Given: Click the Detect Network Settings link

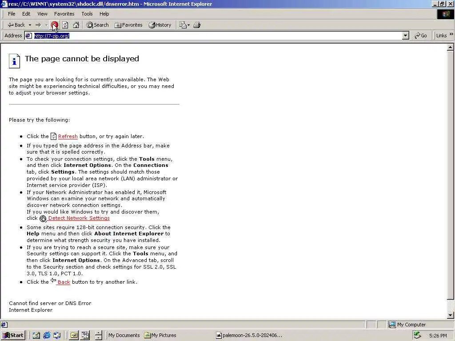Looking at the screenshot, I should (x=79, y=218).
